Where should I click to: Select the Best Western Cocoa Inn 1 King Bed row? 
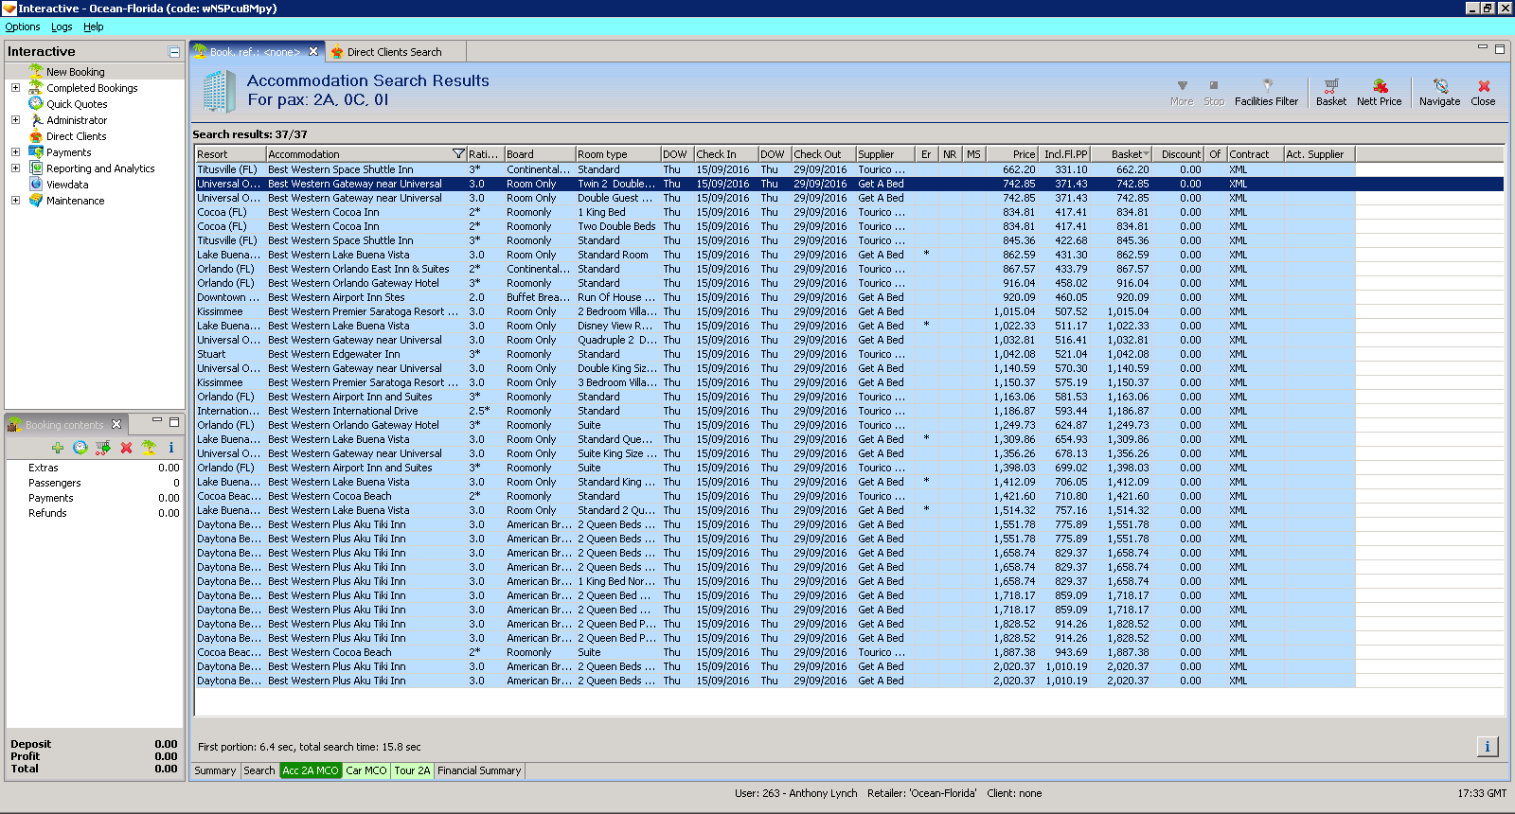pos(775,212)
